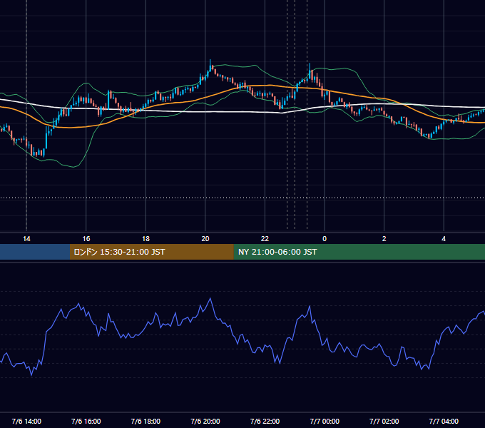
Task: Click the 20 hour axis label
Action: pyautogui.click(x=205, y=239)
